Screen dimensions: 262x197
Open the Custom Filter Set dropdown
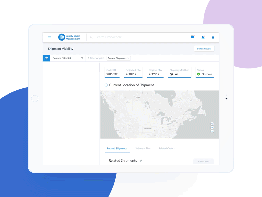82,58
